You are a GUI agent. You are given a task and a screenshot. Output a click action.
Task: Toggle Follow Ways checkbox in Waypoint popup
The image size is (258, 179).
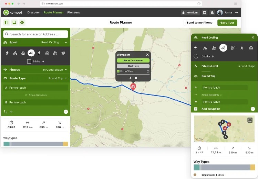[118, 71]
